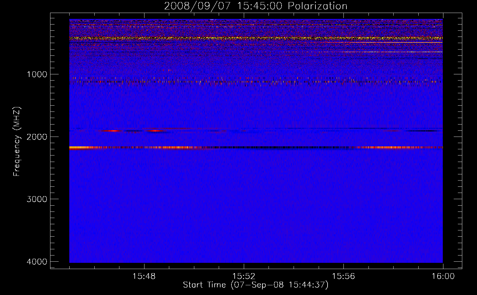Select the 1000 MHz frequency tick label
This screenshot has height=295, width=477.
[37, 74]
